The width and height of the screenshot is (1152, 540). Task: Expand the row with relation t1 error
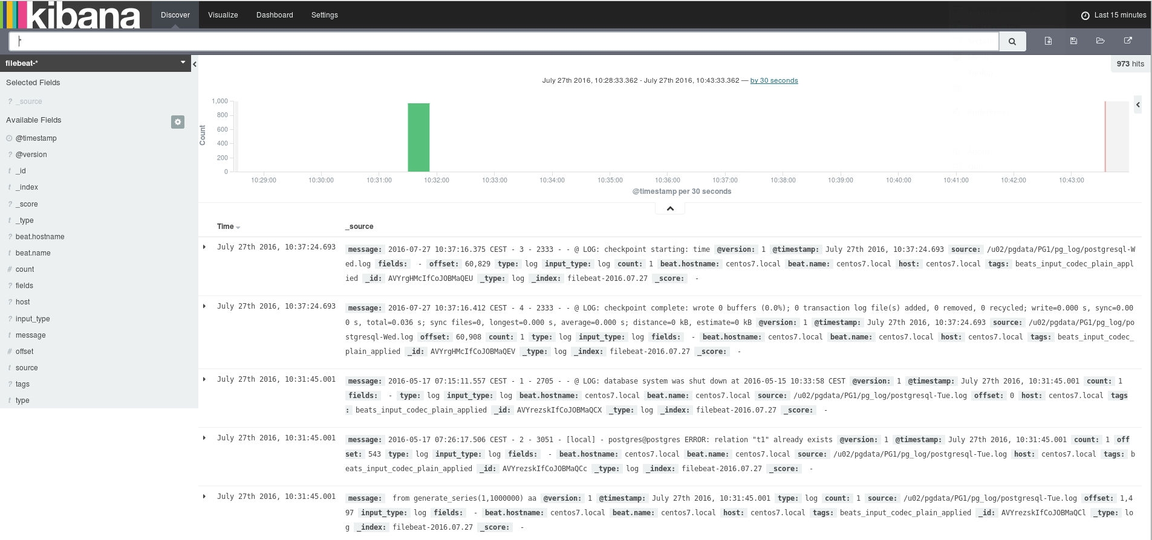(204, 438)
